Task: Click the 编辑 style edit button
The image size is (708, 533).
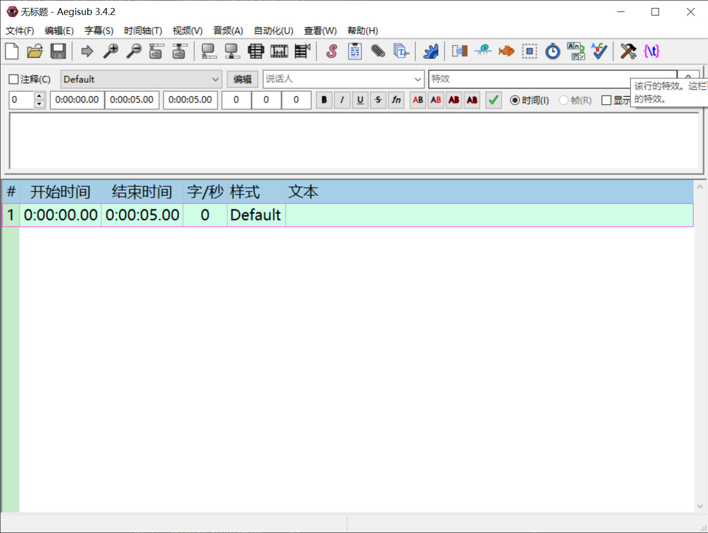Action: [x=242, y=79]
